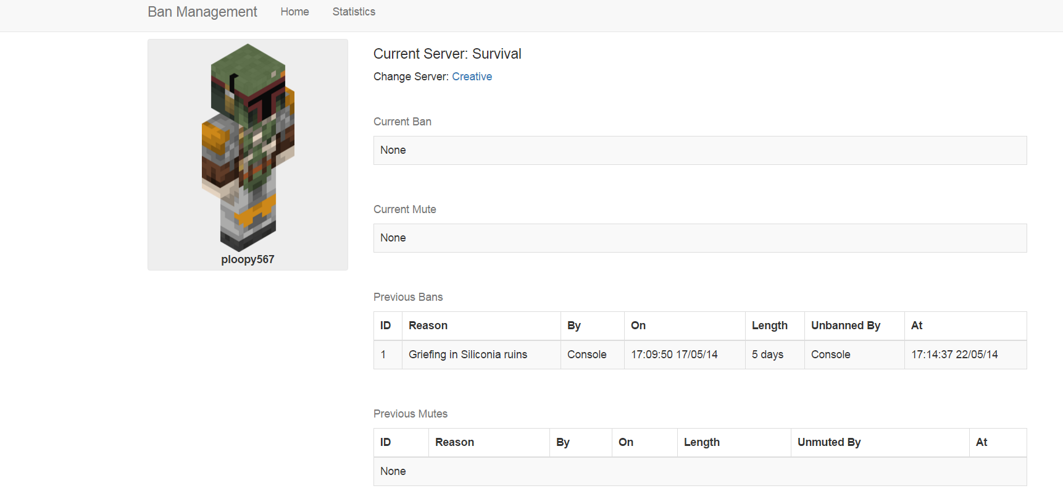This screenshot has height=504, width=1063.
Task: Go to the Home page
Action: 294,12
